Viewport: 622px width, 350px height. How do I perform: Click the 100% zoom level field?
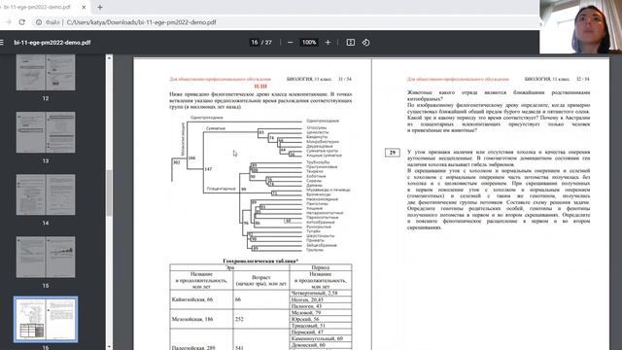click(x=309, y=42)
